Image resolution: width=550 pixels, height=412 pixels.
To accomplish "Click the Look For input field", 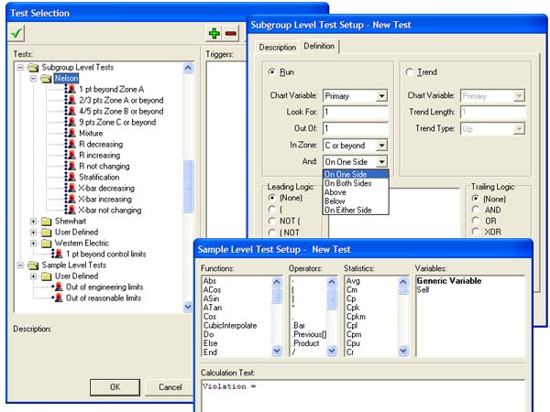I will tap(355, 112).
